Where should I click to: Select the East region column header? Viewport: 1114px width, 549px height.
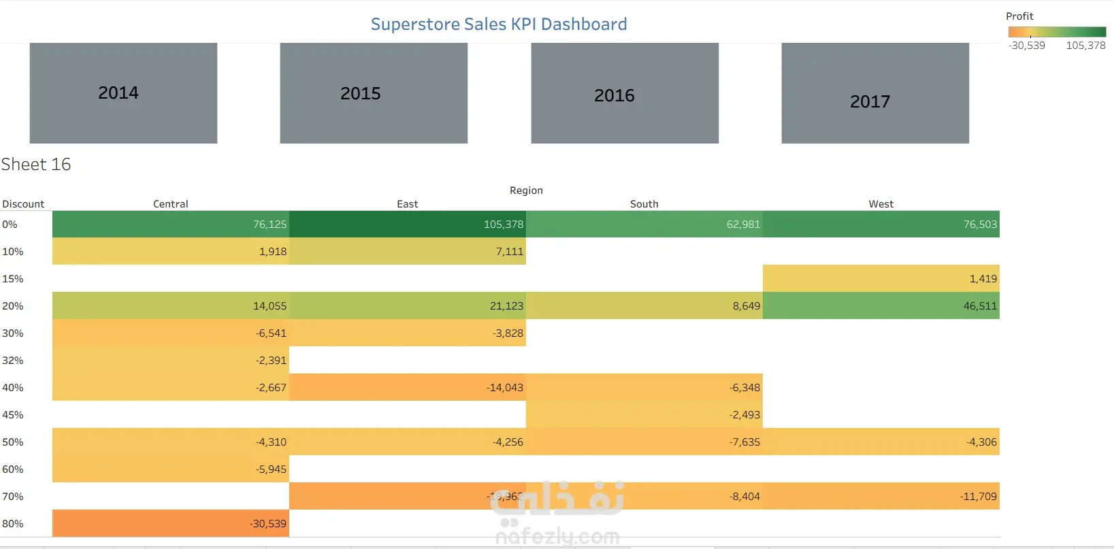[x=407, y=204]
